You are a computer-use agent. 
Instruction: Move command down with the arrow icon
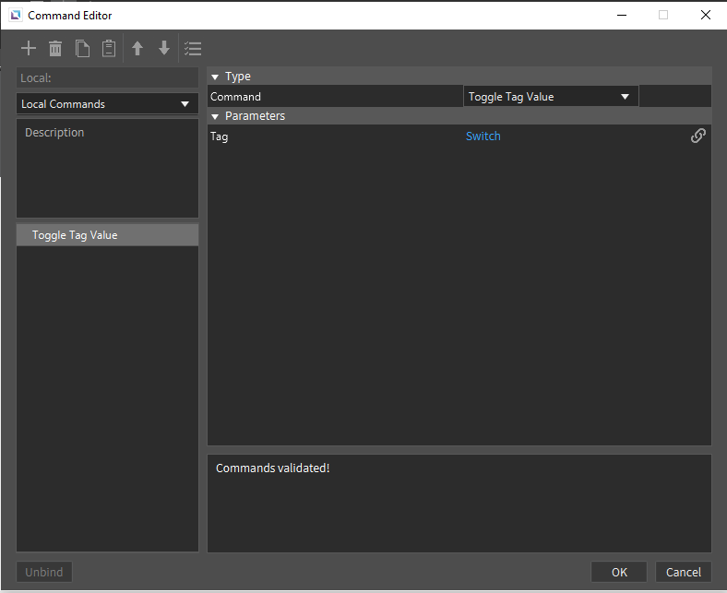[164, 49]
